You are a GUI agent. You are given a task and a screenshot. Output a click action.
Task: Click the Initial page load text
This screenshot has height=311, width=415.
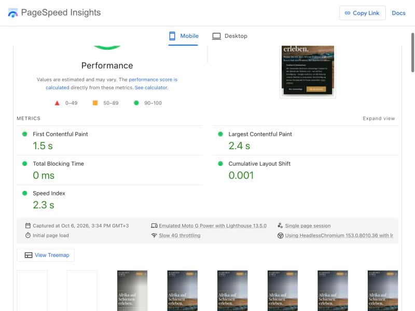coord(51,235)
